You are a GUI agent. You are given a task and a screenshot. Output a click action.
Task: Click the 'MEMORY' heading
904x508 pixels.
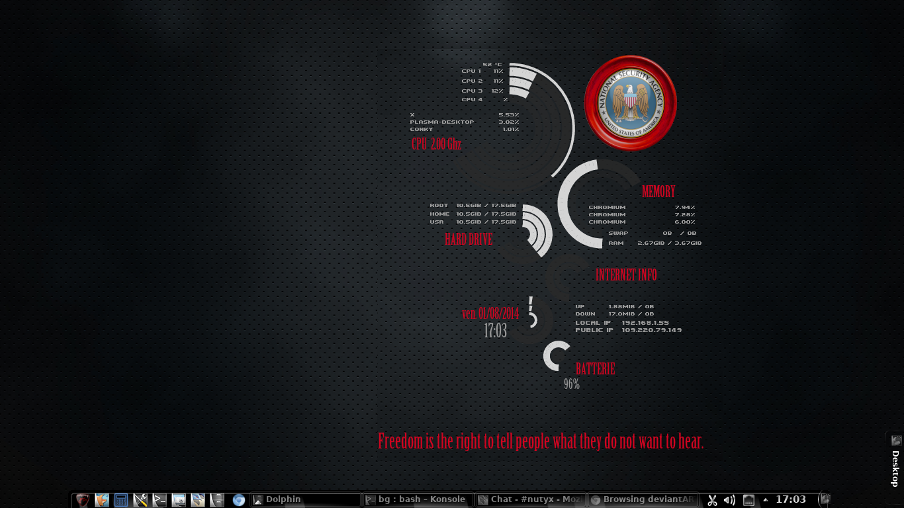tap(658, 191)
